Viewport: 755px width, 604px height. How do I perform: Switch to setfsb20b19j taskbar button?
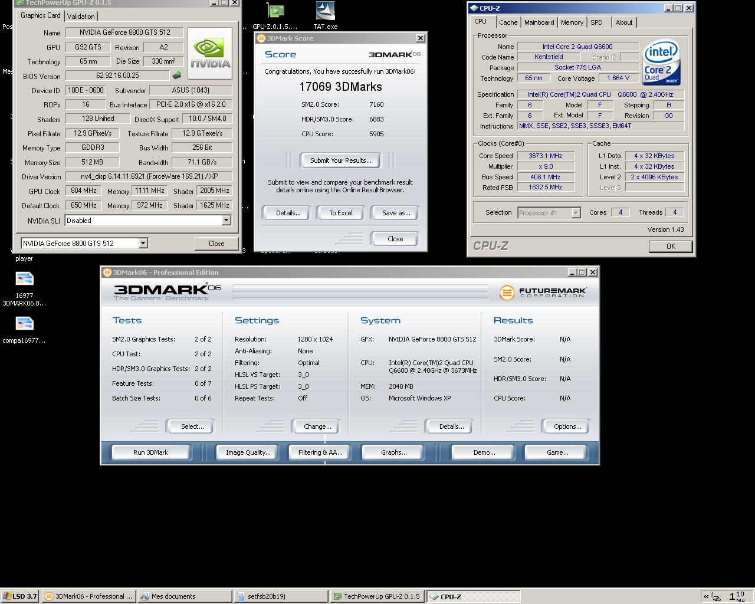(x=281, y=596)
